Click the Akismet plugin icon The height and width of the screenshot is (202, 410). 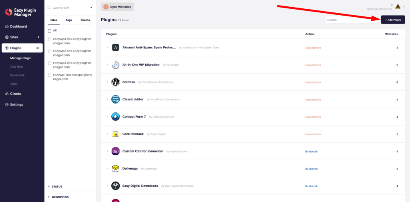coord(116,48)
